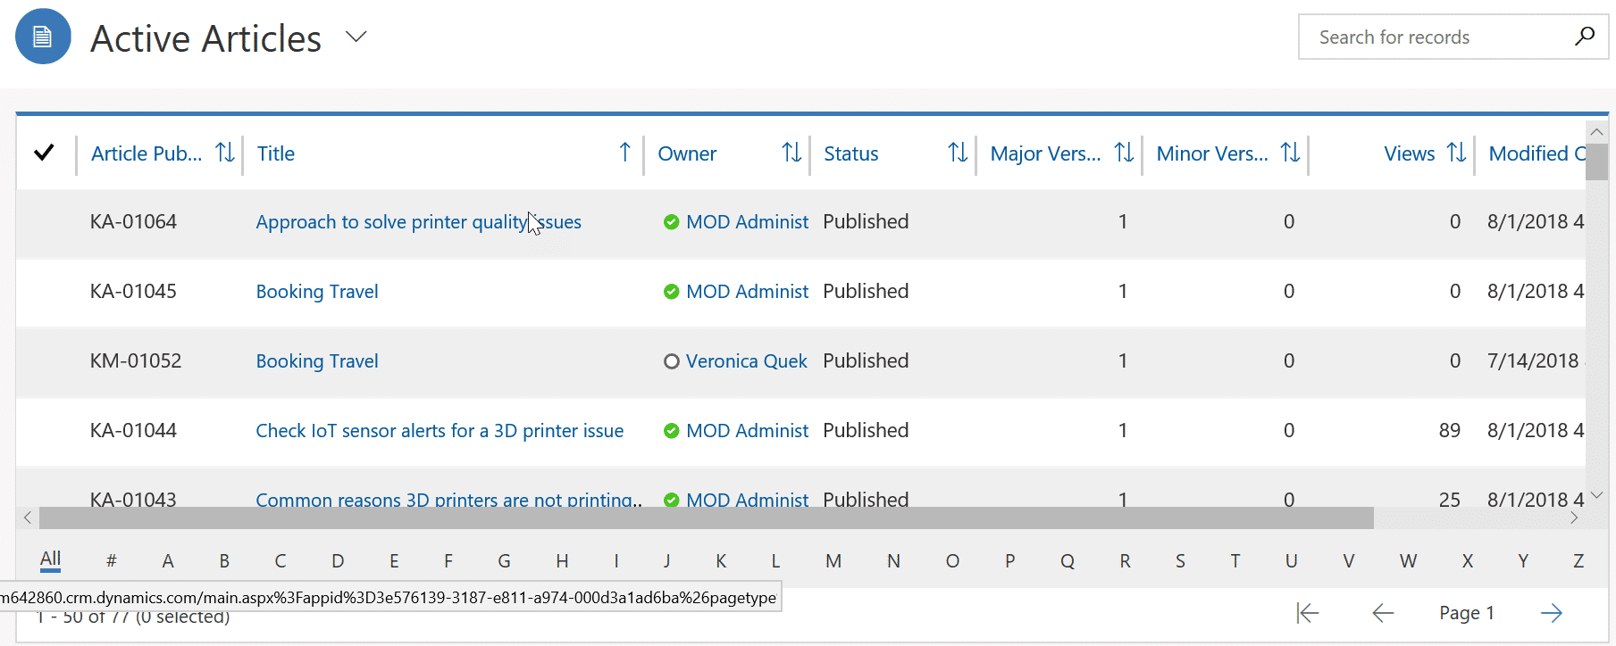
Task: Sort by Article Public Number column arrows
Action: pyautogui.click(x=225, y=153)
